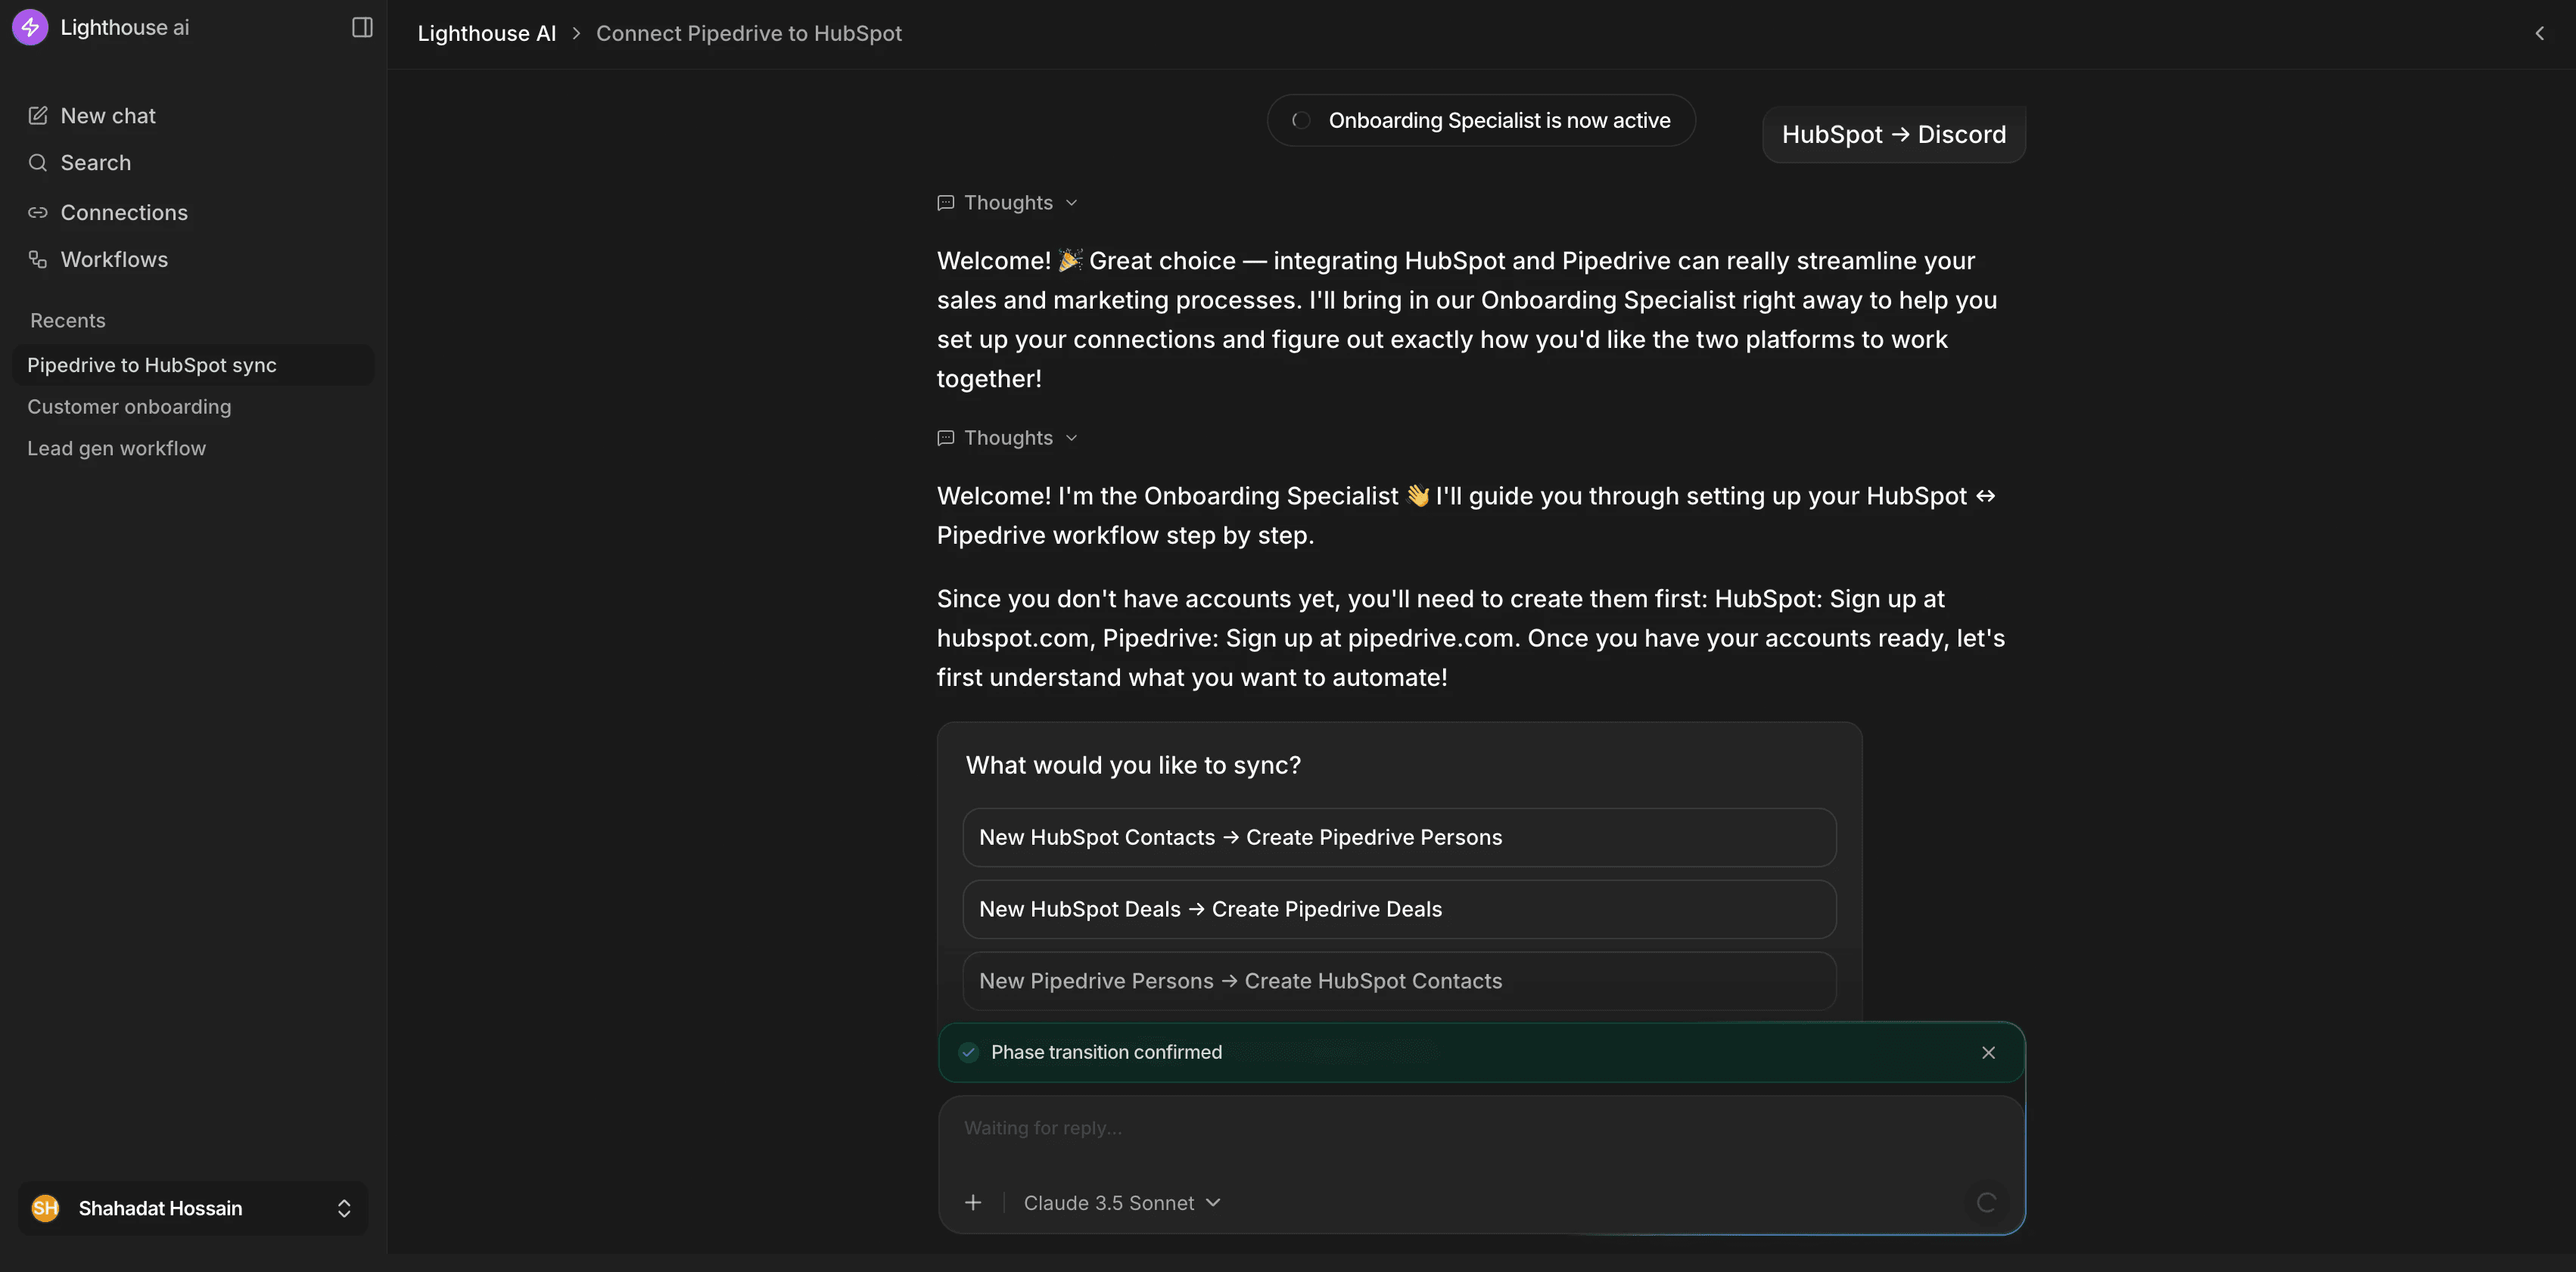
Task: Choose New HubSpot Contacts to Pipedrive Persons
Action: [1399, 837]
